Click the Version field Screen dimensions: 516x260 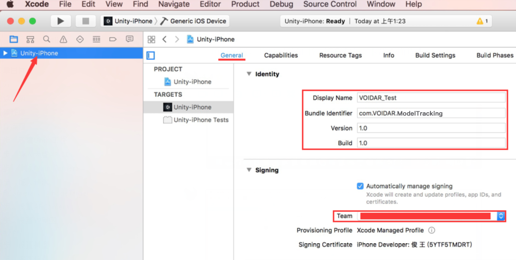coord(431,128)
